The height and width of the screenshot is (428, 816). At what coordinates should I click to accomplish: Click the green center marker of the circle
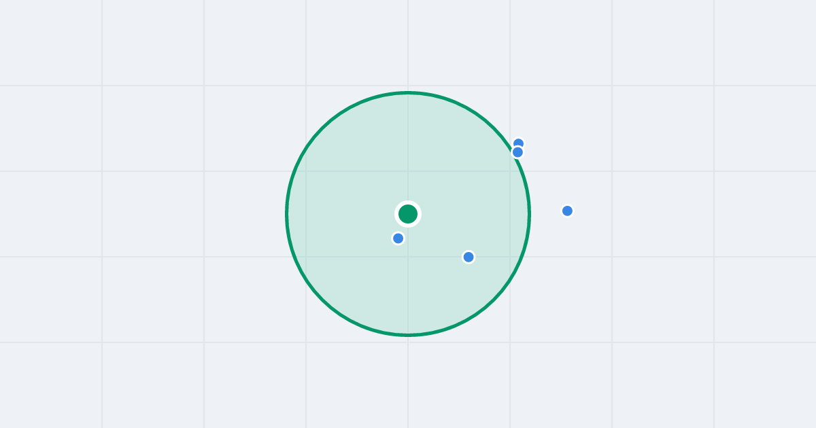[408, 214]
